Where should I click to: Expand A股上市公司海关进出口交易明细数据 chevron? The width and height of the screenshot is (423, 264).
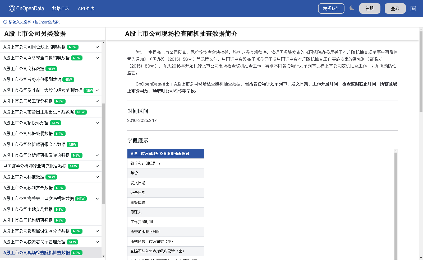point(97,199)
